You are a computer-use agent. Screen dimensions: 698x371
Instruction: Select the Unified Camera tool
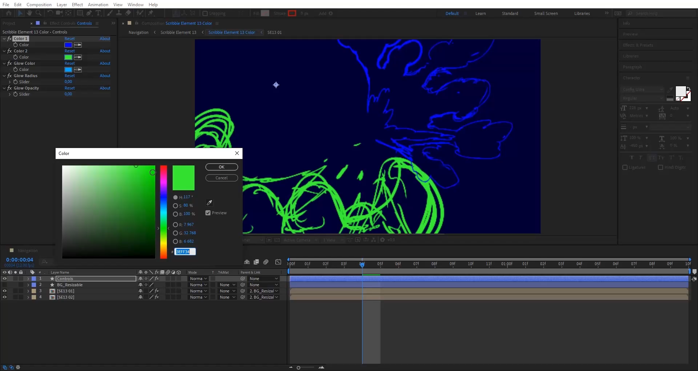pyautogui.click(x=59, y=13)
